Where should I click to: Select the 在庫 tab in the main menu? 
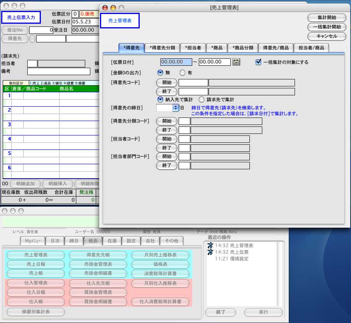pos(112,241)
